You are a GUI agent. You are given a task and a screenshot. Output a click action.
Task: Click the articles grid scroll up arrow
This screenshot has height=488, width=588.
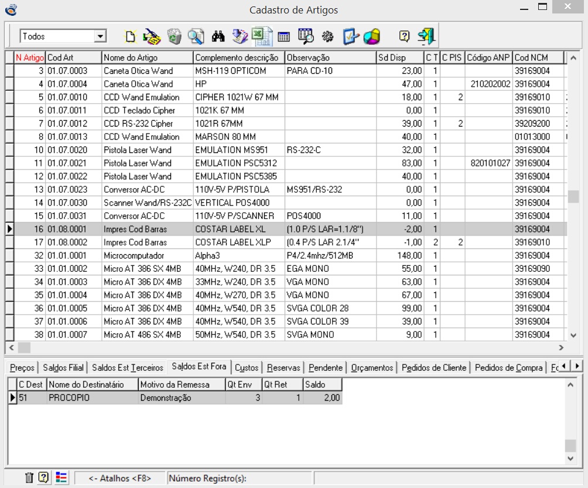[x=573, y=58]
